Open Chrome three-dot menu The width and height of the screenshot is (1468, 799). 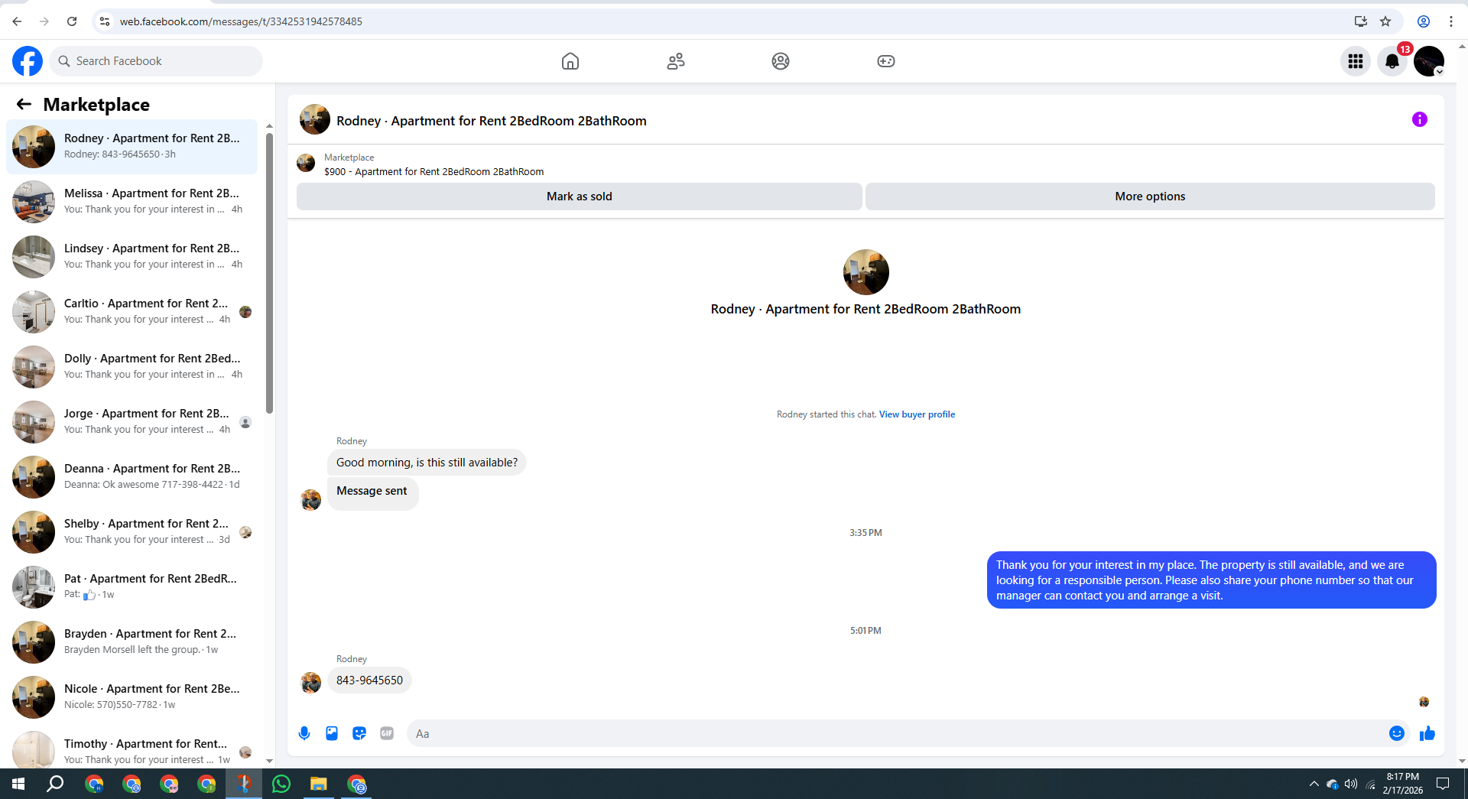[x=1450, y=21]
